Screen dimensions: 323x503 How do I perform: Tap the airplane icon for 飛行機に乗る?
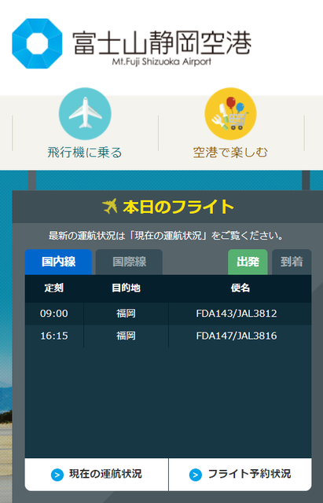click(x=85, y=113)
